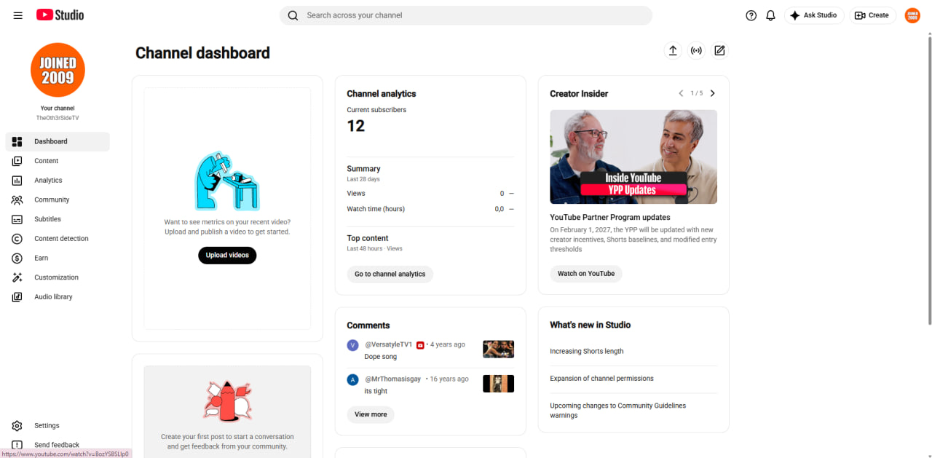Click the TheOth3rSideTV channel name
932x458 pixels.
tap(58, 118)
